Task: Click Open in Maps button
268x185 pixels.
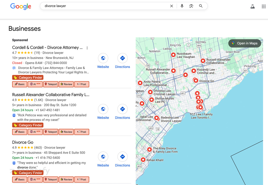Action: pyautogui.click(x=245, y=43)
